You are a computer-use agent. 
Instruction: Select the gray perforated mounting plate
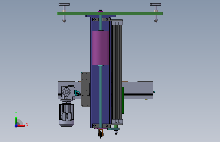coord(86,90)
